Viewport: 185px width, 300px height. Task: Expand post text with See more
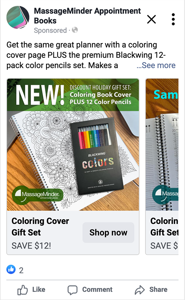(x=156, y=65)
